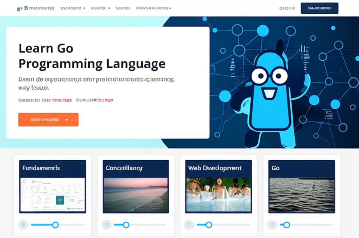359x238 pixels.
Task: Select the third menu item in the navbar
Action: (x=123, y=8)
